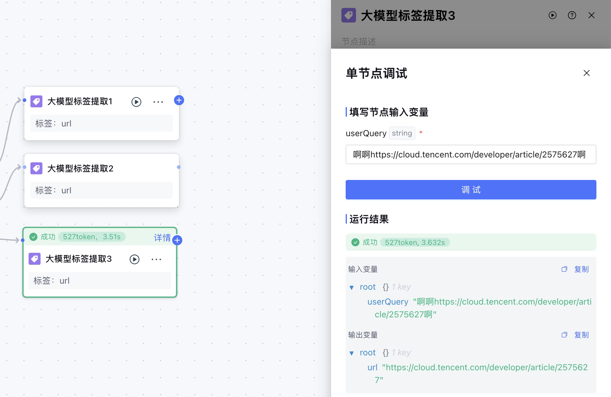611x397 pixels.
Task: Click run icon in the panel header
Action: (x=552, y=15)
